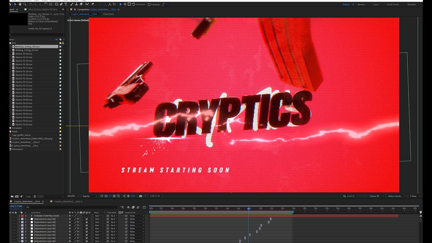
Task: Select the Brush tool
Action: coord(72,4)
